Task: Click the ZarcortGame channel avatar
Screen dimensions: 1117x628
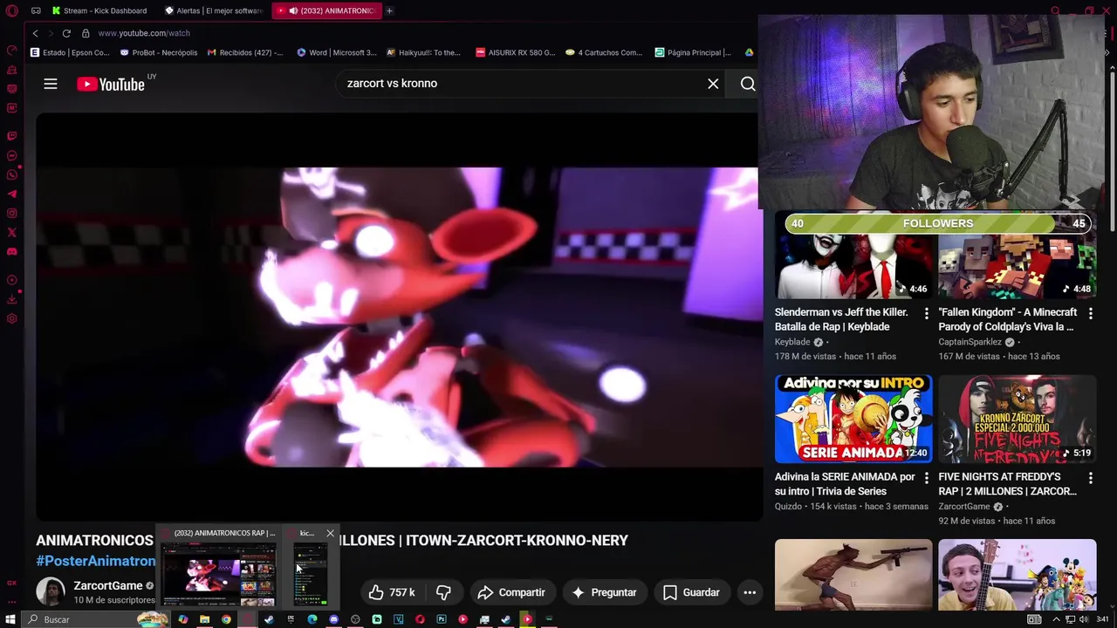Action: click(x=51, y=591)
